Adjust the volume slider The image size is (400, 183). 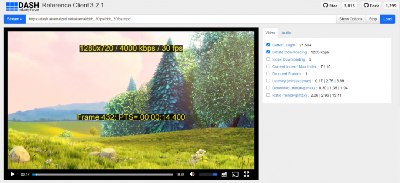208,175
